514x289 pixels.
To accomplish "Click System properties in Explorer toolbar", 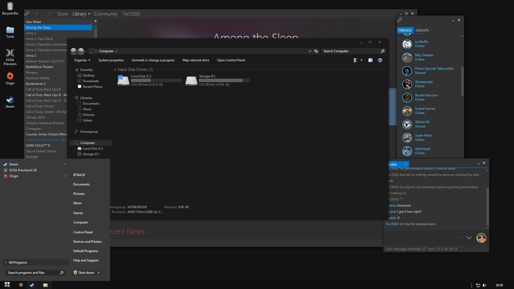I will pyautogui.click(x=111, y=60).
